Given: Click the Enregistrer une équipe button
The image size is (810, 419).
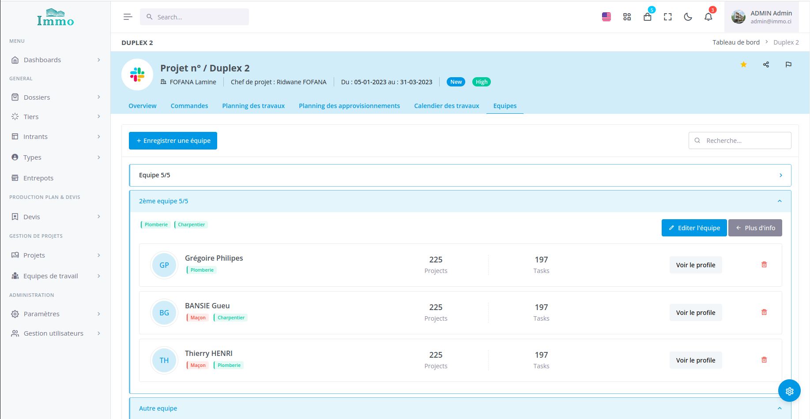Looking at the screenshot, I should [x=173, y=141].
